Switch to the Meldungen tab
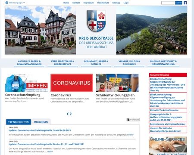This screenshot has width=194, height=155. [41, 122]
